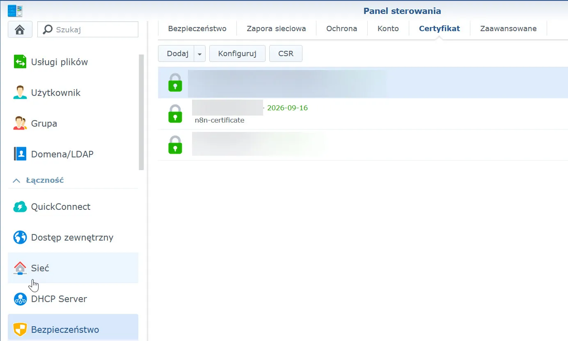Click green padlock of n8n-certificate
This screenshot has height=341, width=568.
coord(175,114)
